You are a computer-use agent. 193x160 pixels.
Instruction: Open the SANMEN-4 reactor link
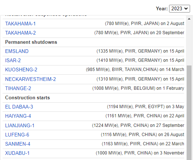tap(18, 144)
